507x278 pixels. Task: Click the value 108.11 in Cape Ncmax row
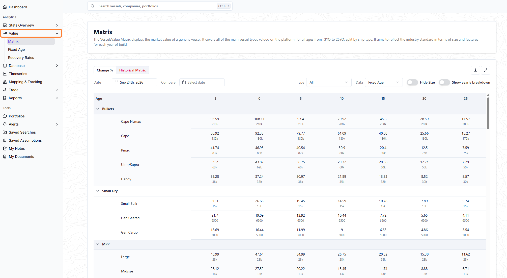coord(259,119)
